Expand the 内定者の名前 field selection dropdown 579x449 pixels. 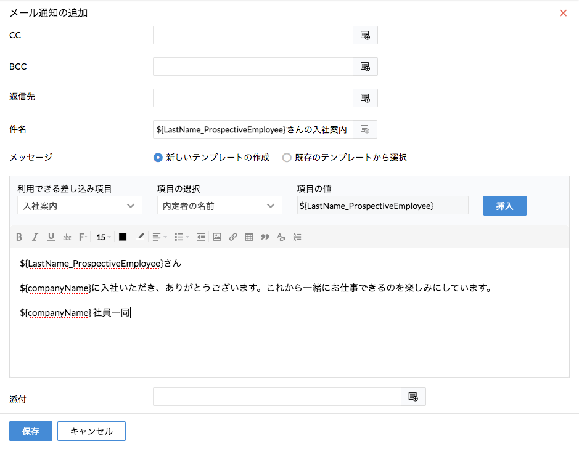click(220, 206)
